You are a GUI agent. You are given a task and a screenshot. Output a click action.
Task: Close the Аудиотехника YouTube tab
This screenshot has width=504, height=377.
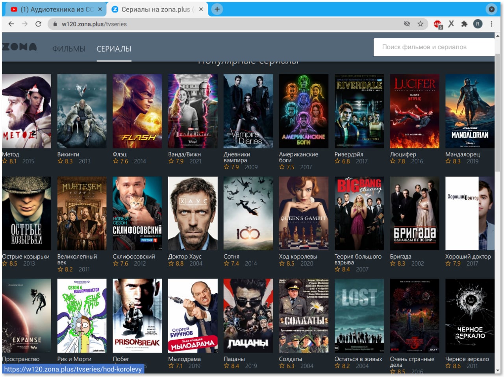click(x=100, y=9)
